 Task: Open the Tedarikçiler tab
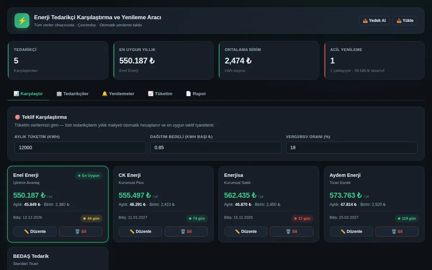coord(72,94)
